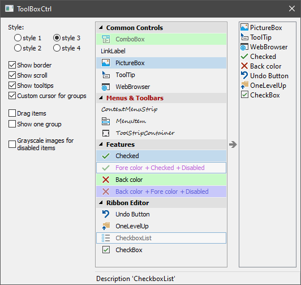
Task: Click the red X icon beside Back color
Action: coord(106,180)
